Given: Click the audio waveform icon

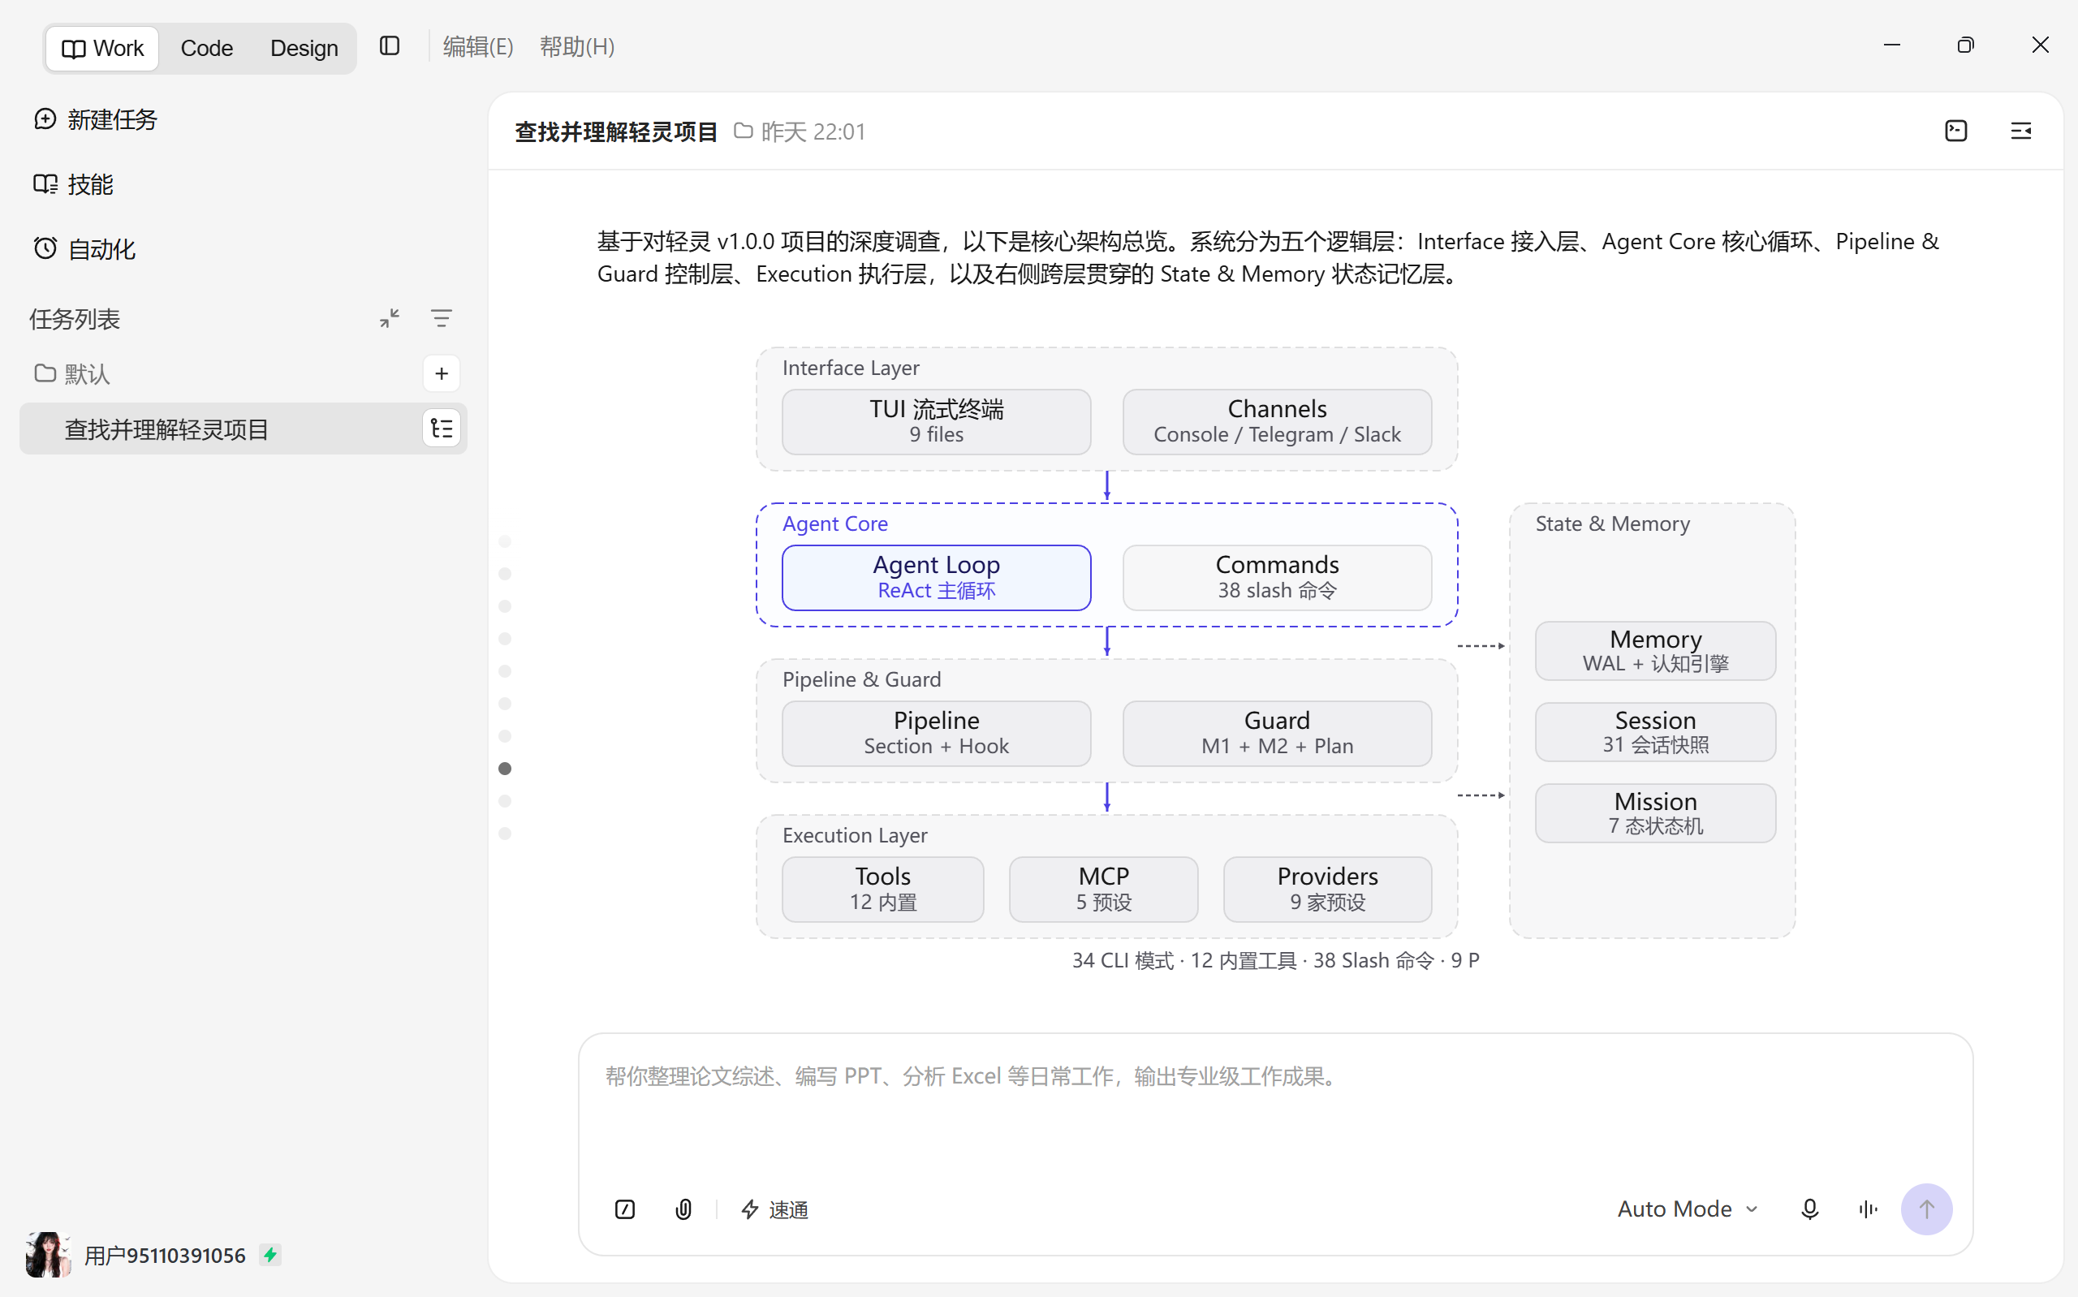Looking at the screenshot, I should click(1868, 1209).
